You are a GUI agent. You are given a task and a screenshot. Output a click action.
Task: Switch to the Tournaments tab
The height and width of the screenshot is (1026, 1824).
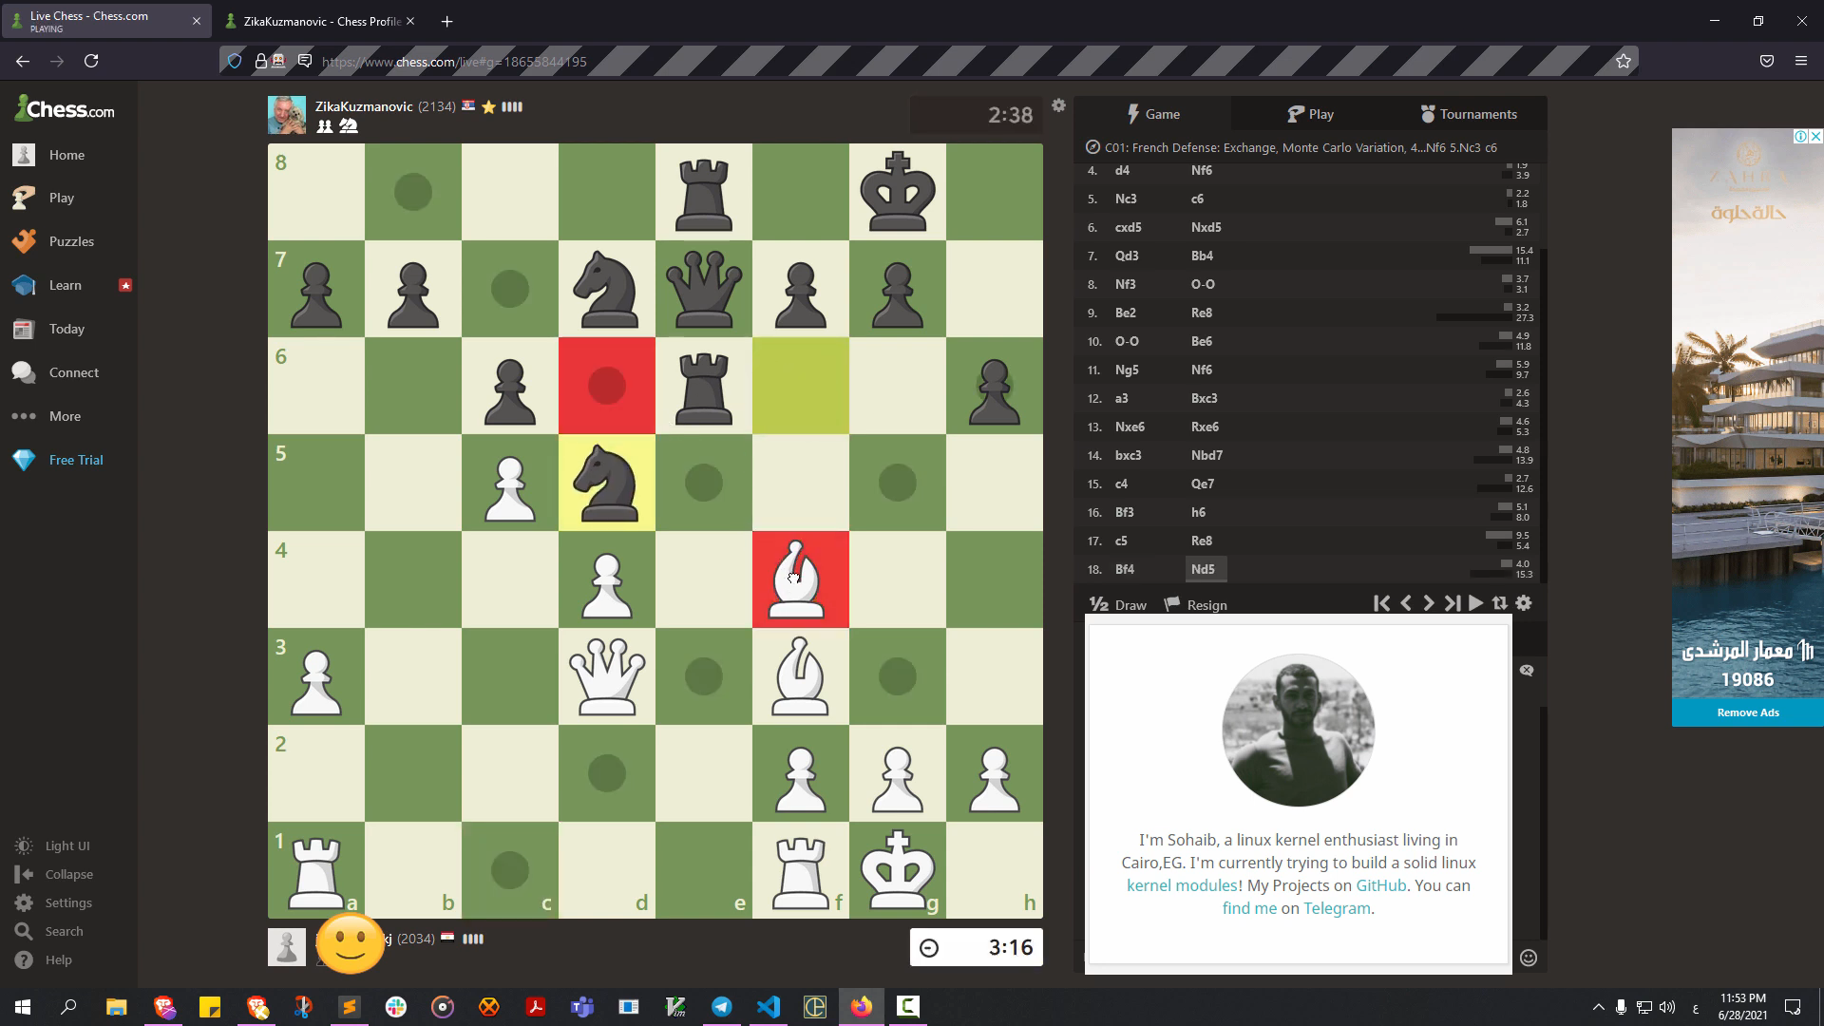(1468, 114)
